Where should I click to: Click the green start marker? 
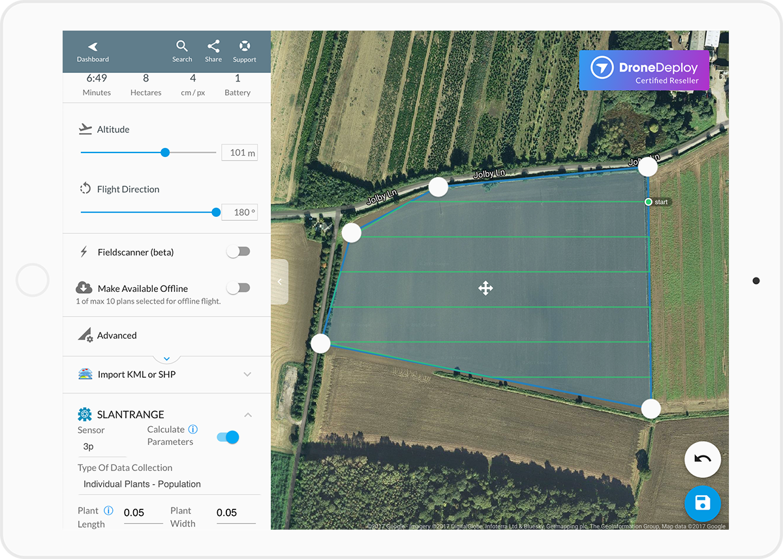[649, 202]
